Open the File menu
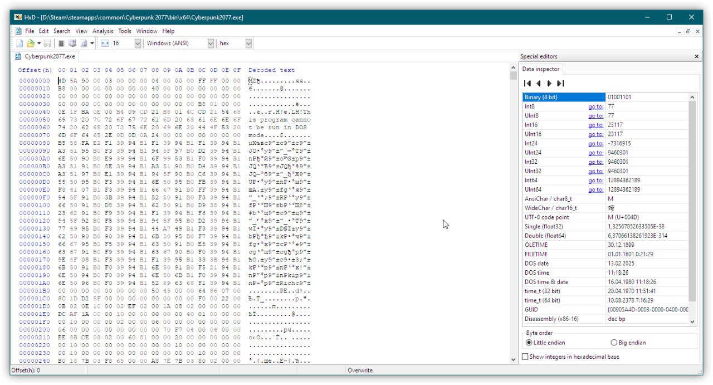713x385 pixels. (x=30, y=31)
